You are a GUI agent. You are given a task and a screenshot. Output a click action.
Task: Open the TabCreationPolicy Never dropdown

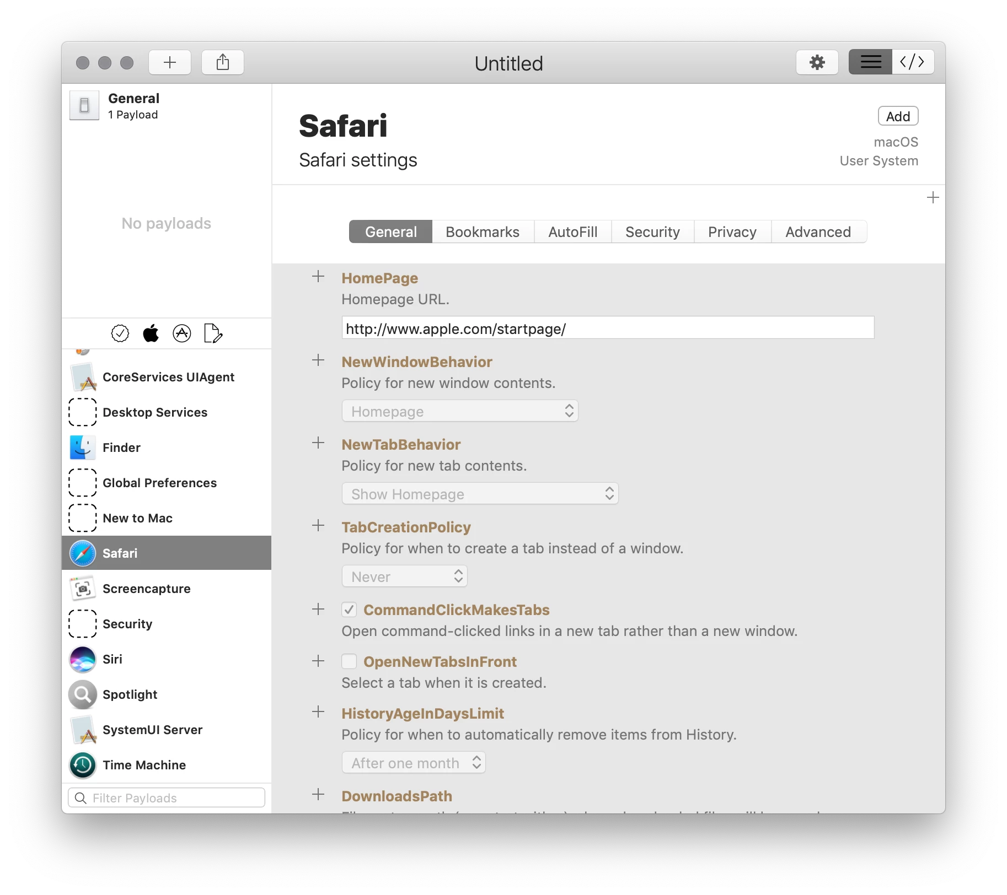tap(404, 576)
